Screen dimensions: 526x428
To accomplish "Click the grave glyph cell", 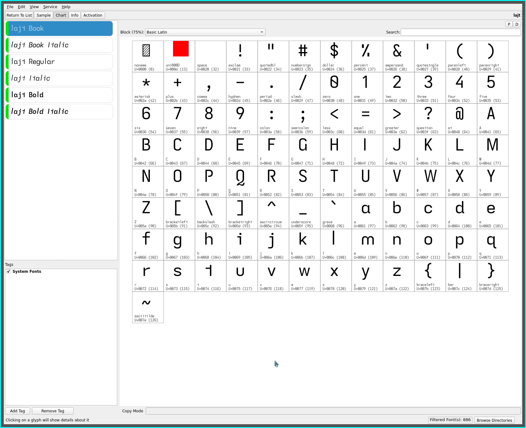I will point(336,213).
